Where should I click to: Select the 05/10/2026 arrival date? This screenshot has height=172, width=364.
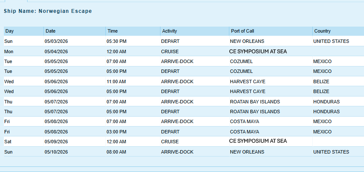[56, 152]
